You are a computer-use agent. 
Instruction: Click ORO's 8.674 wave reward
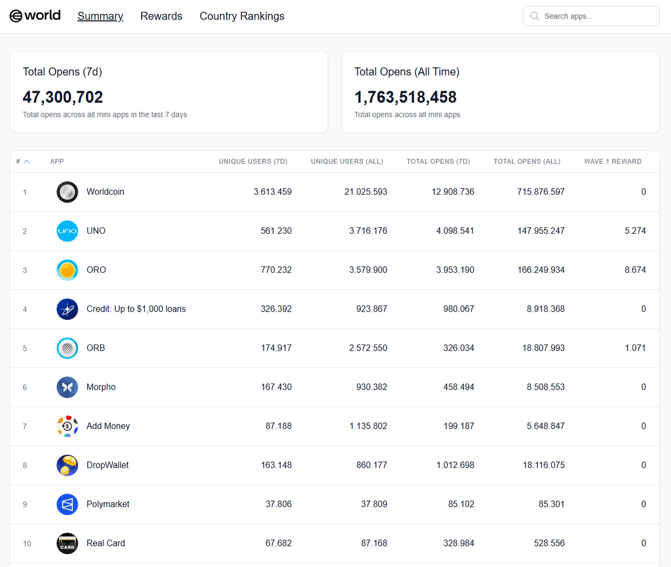click(635, 270)
